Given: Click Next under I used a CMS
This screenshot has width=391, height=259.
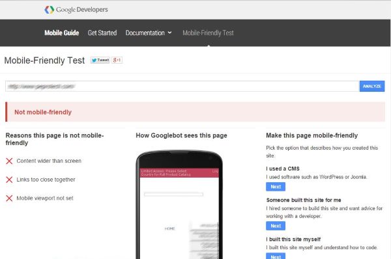Looking at the screenshot, I should tap(276, 187).
